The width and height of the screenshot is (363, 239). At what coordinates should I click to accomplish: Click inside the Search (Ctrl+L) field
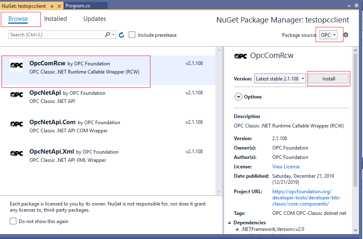[53, 35]
